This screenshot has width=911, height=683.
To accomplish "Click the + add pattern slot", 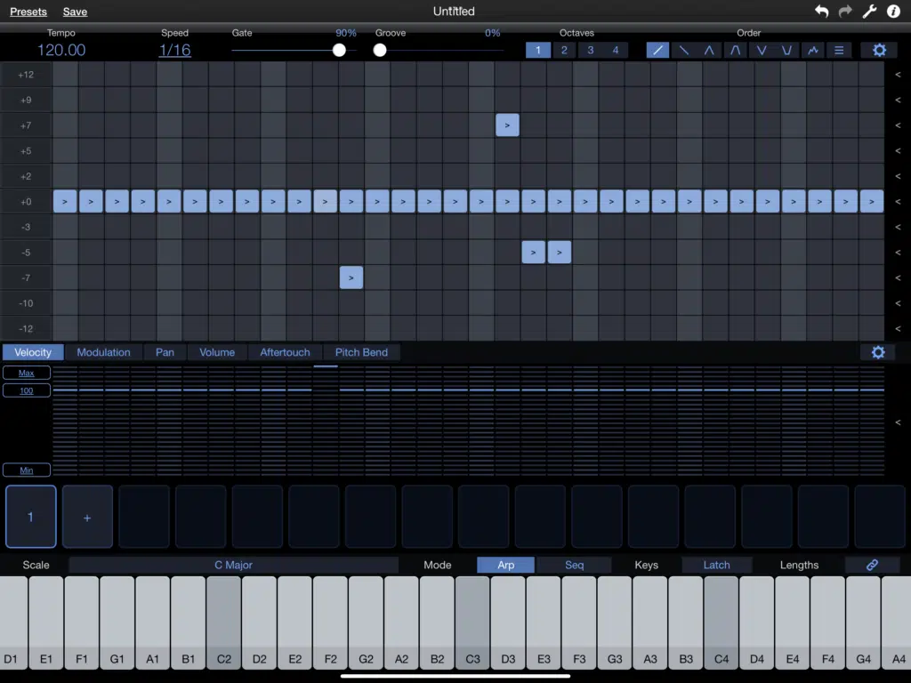I will tap(87, 517).
